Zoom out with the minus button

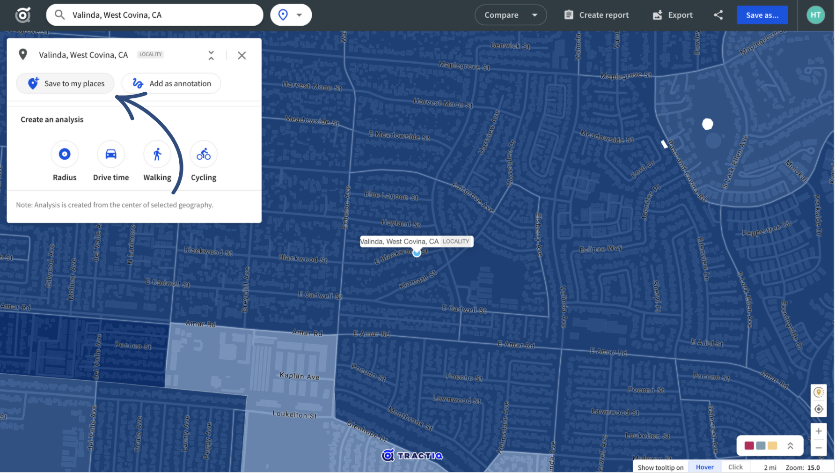pyautogui.click(x=819, y=448)
